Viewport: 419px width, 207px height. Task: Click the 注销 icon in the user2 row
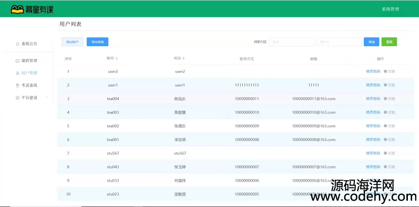[386, 71]
